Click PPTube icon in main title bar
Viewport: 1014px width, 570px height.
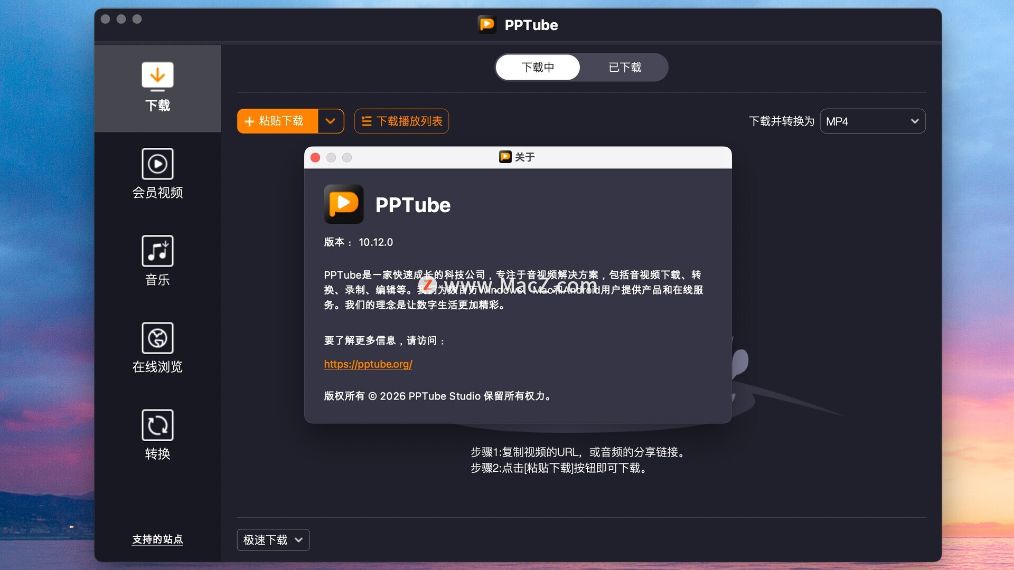(x=486, y=24)
